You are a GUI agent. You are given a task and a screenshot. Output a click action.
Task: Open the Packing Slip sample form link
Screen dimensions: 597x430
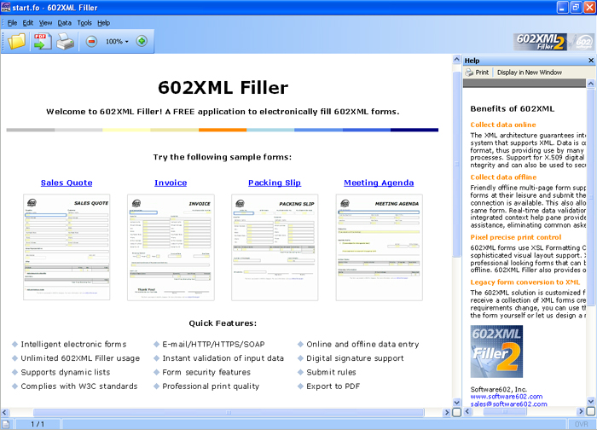(x=275, y=183)
